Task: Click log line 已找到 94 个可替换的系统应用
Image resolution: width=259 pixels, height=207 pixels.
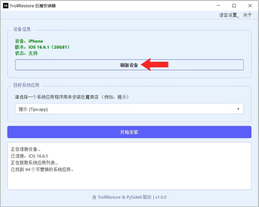Action: pos(42,169)
